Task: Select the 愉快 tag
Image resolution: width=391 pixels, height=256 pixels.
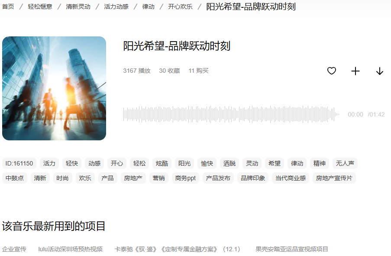Action: pyautogui.click(x=207, y=163)
